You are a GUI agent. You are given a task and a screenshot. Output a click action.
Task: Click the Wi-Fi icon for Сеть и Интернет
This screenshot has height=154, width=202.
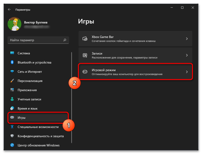[12, 71]
